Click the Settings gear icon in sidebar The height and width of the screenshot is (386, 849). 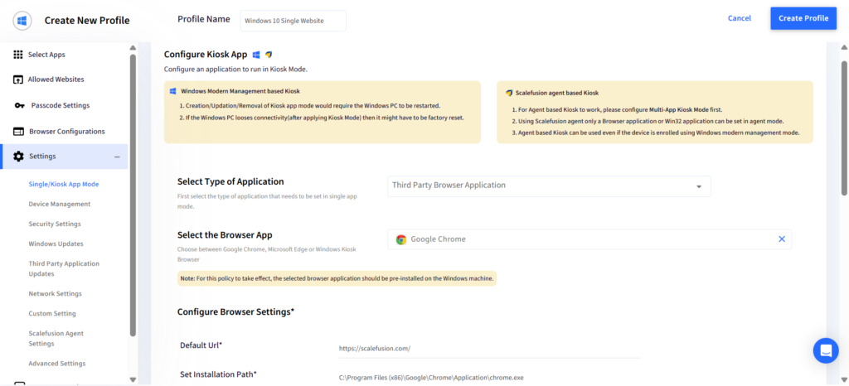click(18, 157)
